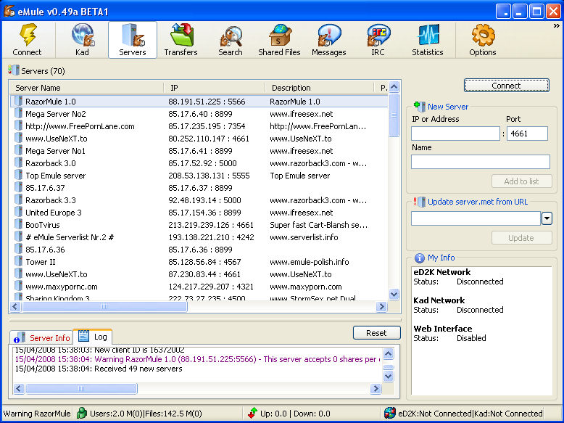Open the server.met URL dropdown arrow
564x423 pixels.
[x=547, y=218]
